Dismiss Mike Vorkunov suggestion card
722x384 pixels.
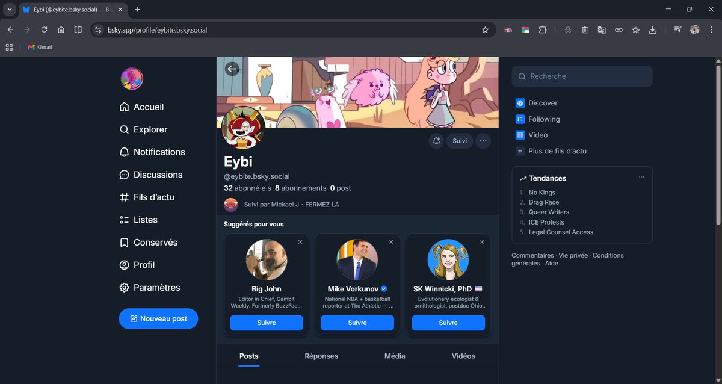[x=391, y=242]
